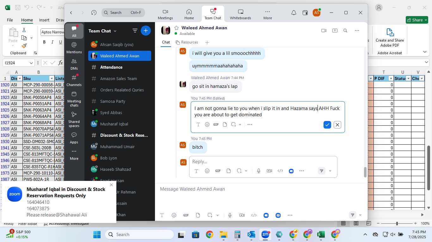Viewport: 432px width, 242px height.
Task: Star the Waleed Ahmed Awan chat
Action: click(x=176, y=28)
